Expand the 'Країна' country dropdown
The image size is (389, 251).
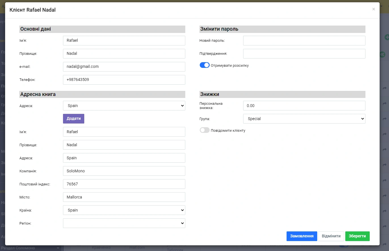click(124, 210)
